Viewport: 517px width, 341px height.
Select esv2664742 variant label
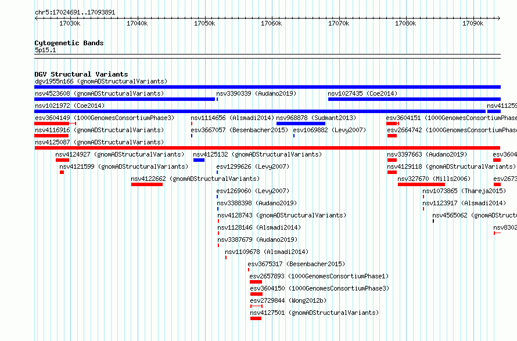click(x=452, y=130)
